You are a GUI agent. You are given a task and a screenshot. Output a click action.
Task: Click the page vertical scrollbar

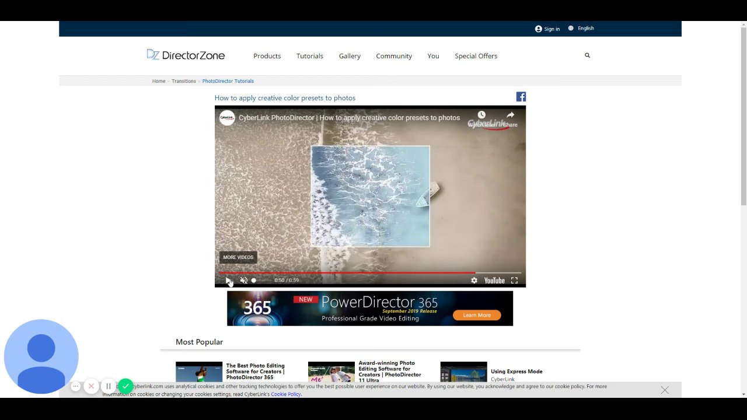pyautogui.click(x=743, y=117)
